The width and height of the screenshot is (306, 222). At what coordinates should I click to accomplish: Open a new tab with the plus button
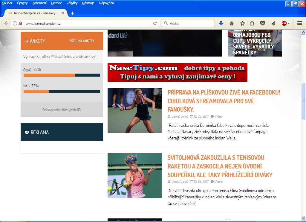tap(72, 13)
